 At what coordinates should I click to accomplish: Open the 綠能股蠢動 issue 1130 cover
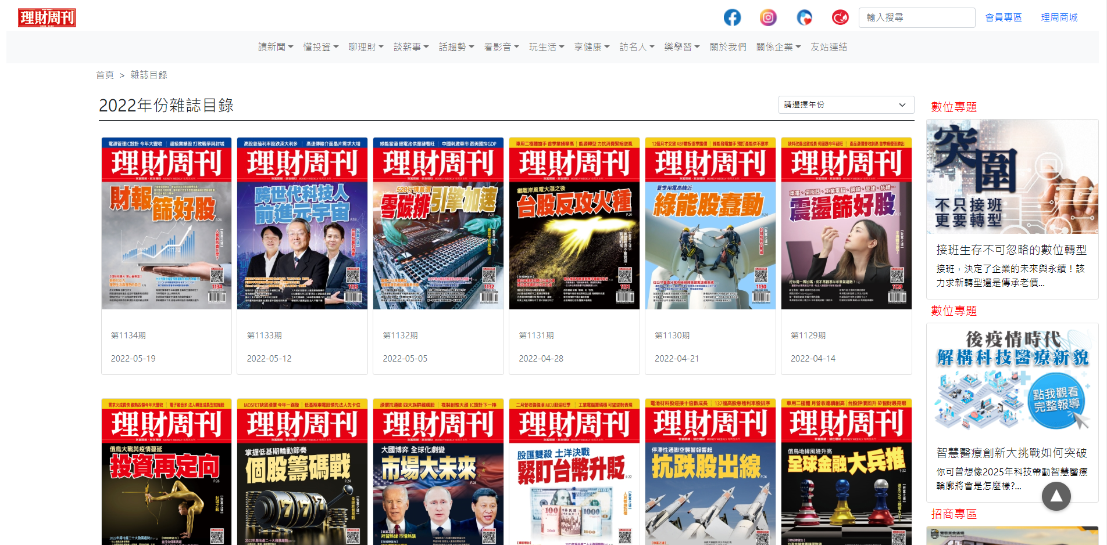[x=710, y=223]
